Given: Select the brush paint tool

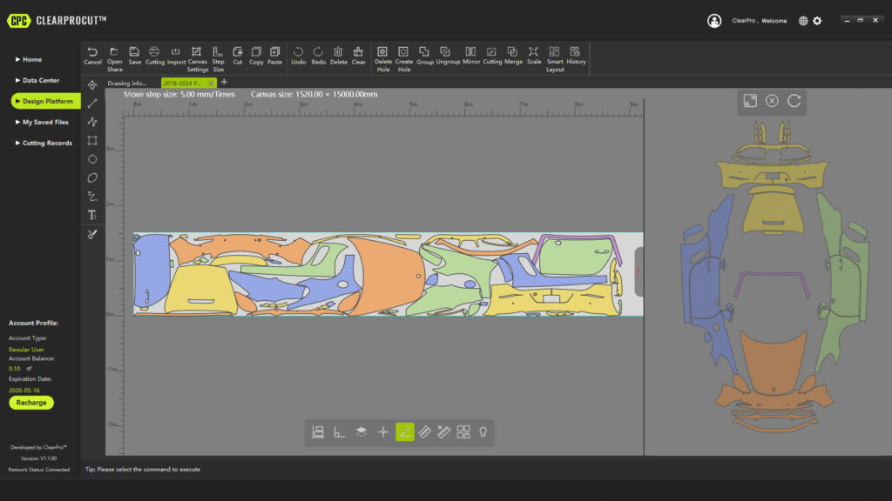Looking at the screenshot, I should 92,233.
